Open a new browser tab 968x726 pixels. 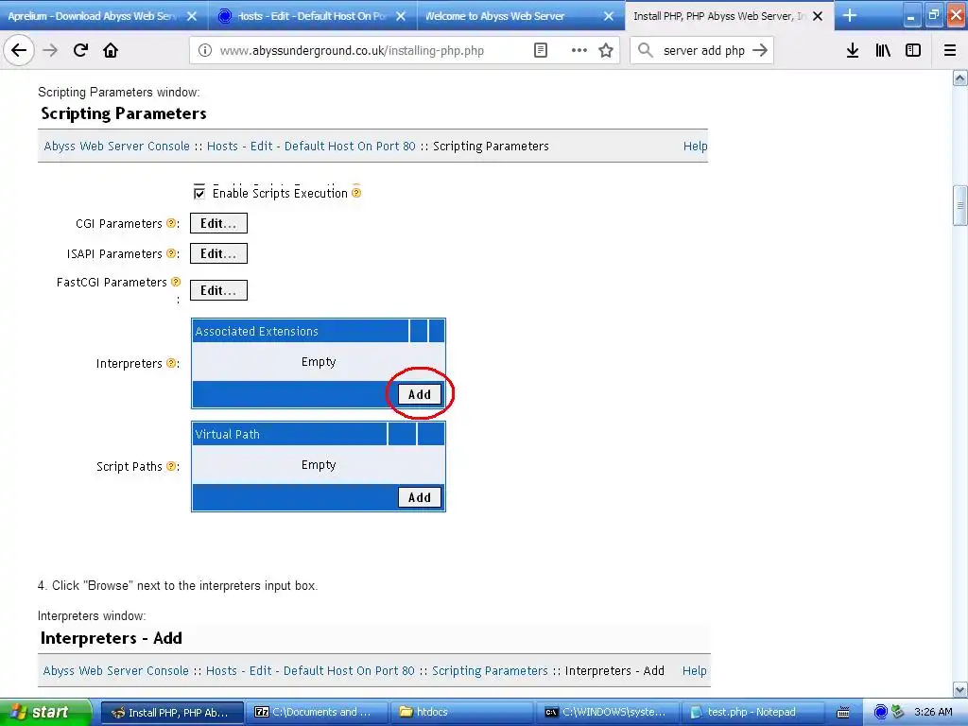coord(850,15)
